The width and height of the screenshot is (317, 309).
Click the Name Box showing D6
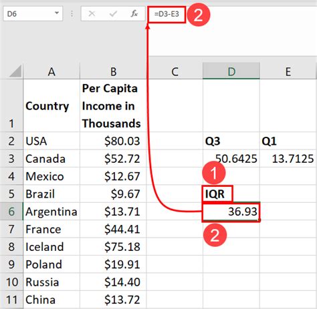click(33, 14)
